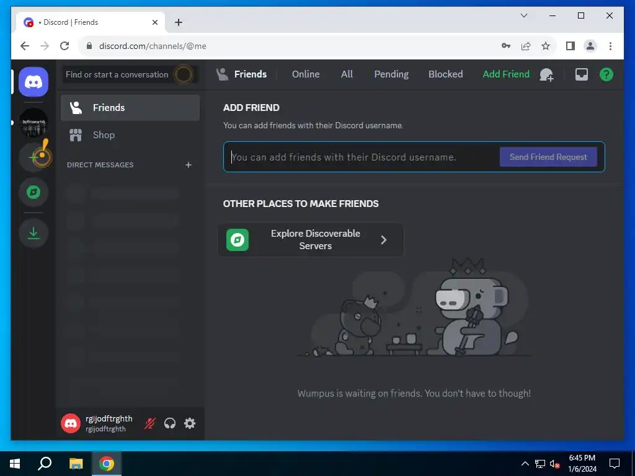Open a new browser tab
Screen dimensions: 635x476
178,22
